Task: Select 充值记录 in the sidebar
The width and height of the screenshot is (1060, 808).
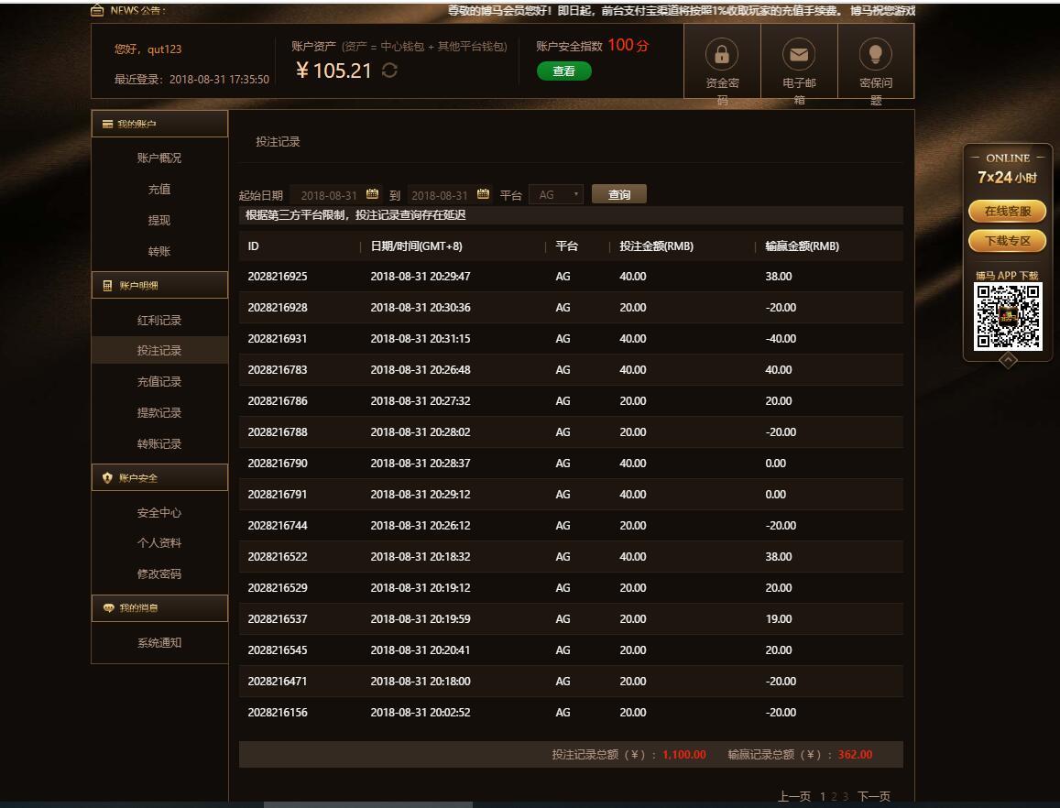Action: 159,382
